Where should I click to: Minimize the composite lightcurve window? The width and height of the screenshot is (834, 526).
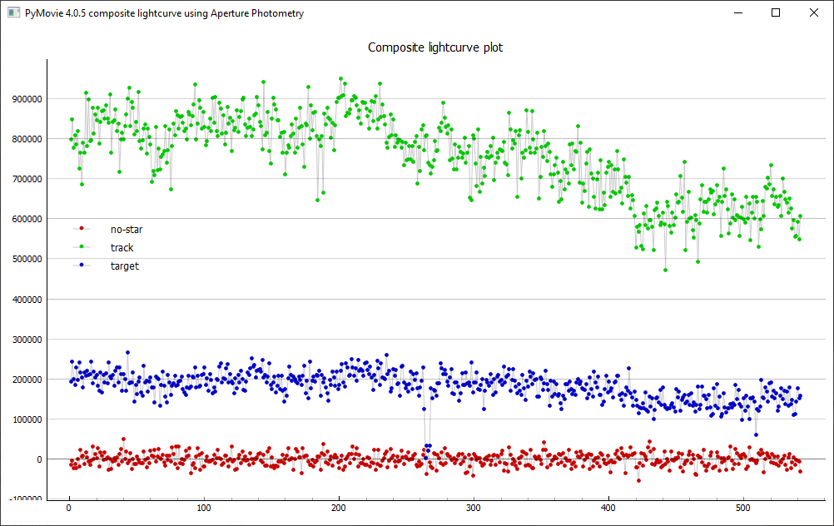pos(737,13)
